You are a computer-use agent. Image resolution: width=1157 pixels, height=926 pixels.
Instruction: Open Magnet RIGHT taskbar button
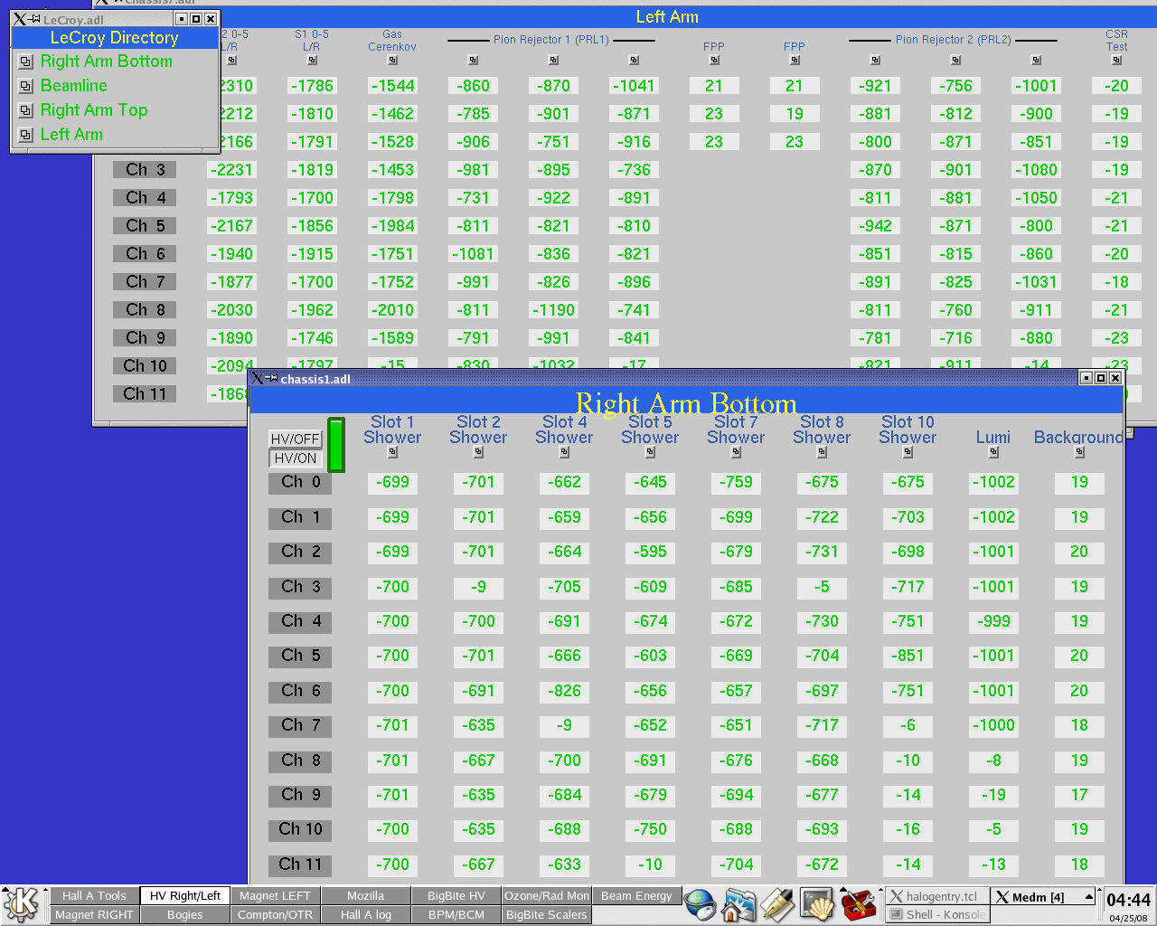94,915
